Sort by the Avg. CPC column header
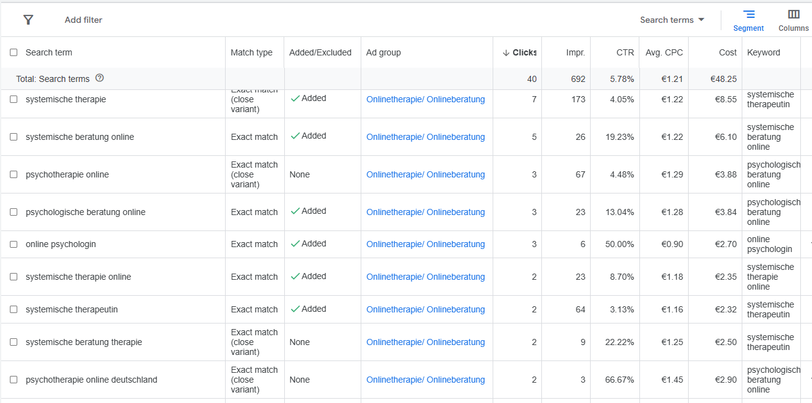Screen dimensions: 812x403 [664, 52]
